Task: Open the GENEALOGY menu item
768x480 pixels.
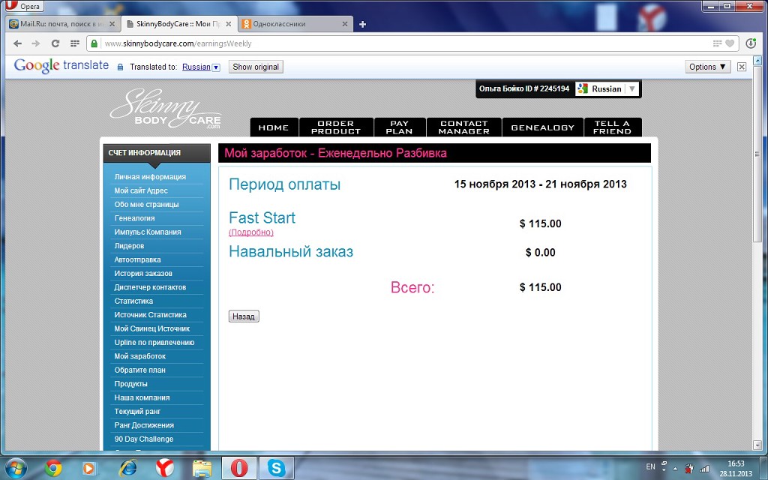Action: (542, 127)
